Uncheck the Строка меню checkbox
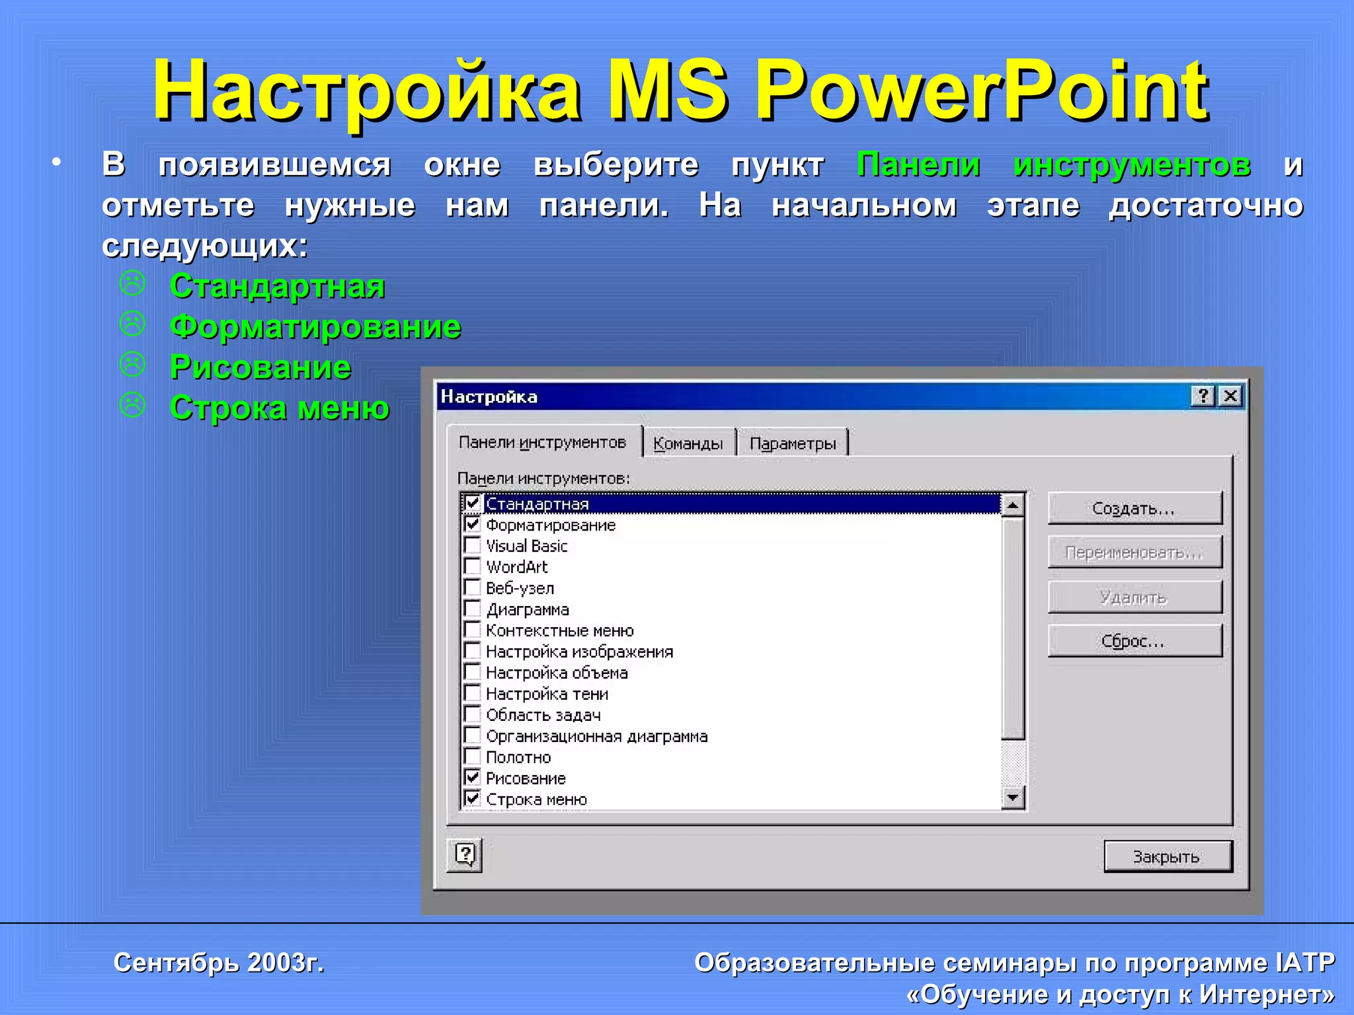 pos(472,799)
